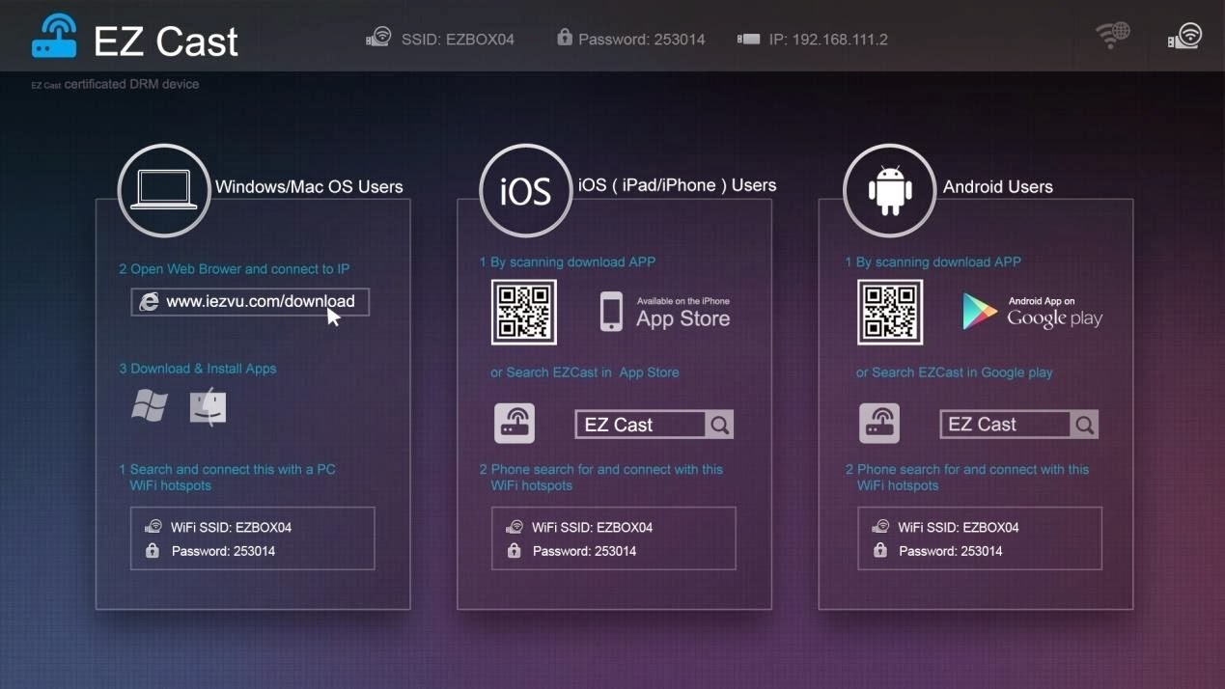The image size is (1225, 689).
Task: Click '1 By scanning download APP' in Android panel
Action: point(933,262)
